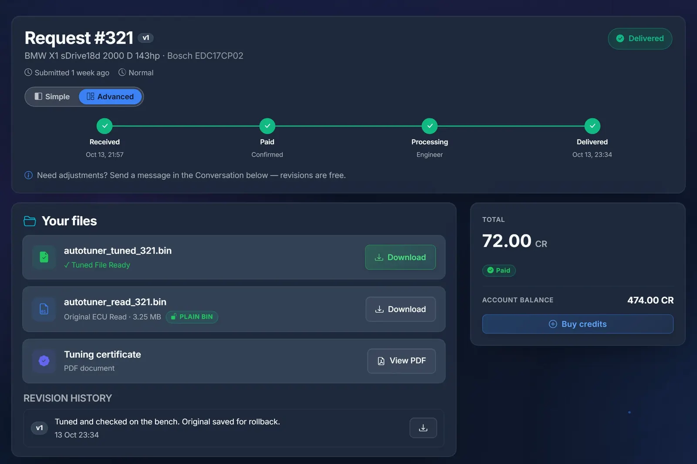
Task: Click the Processing step checkmark
Action: pyautogui.click(x=430, y=126)
